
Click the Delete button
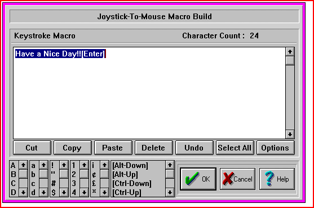coord(154,148)
